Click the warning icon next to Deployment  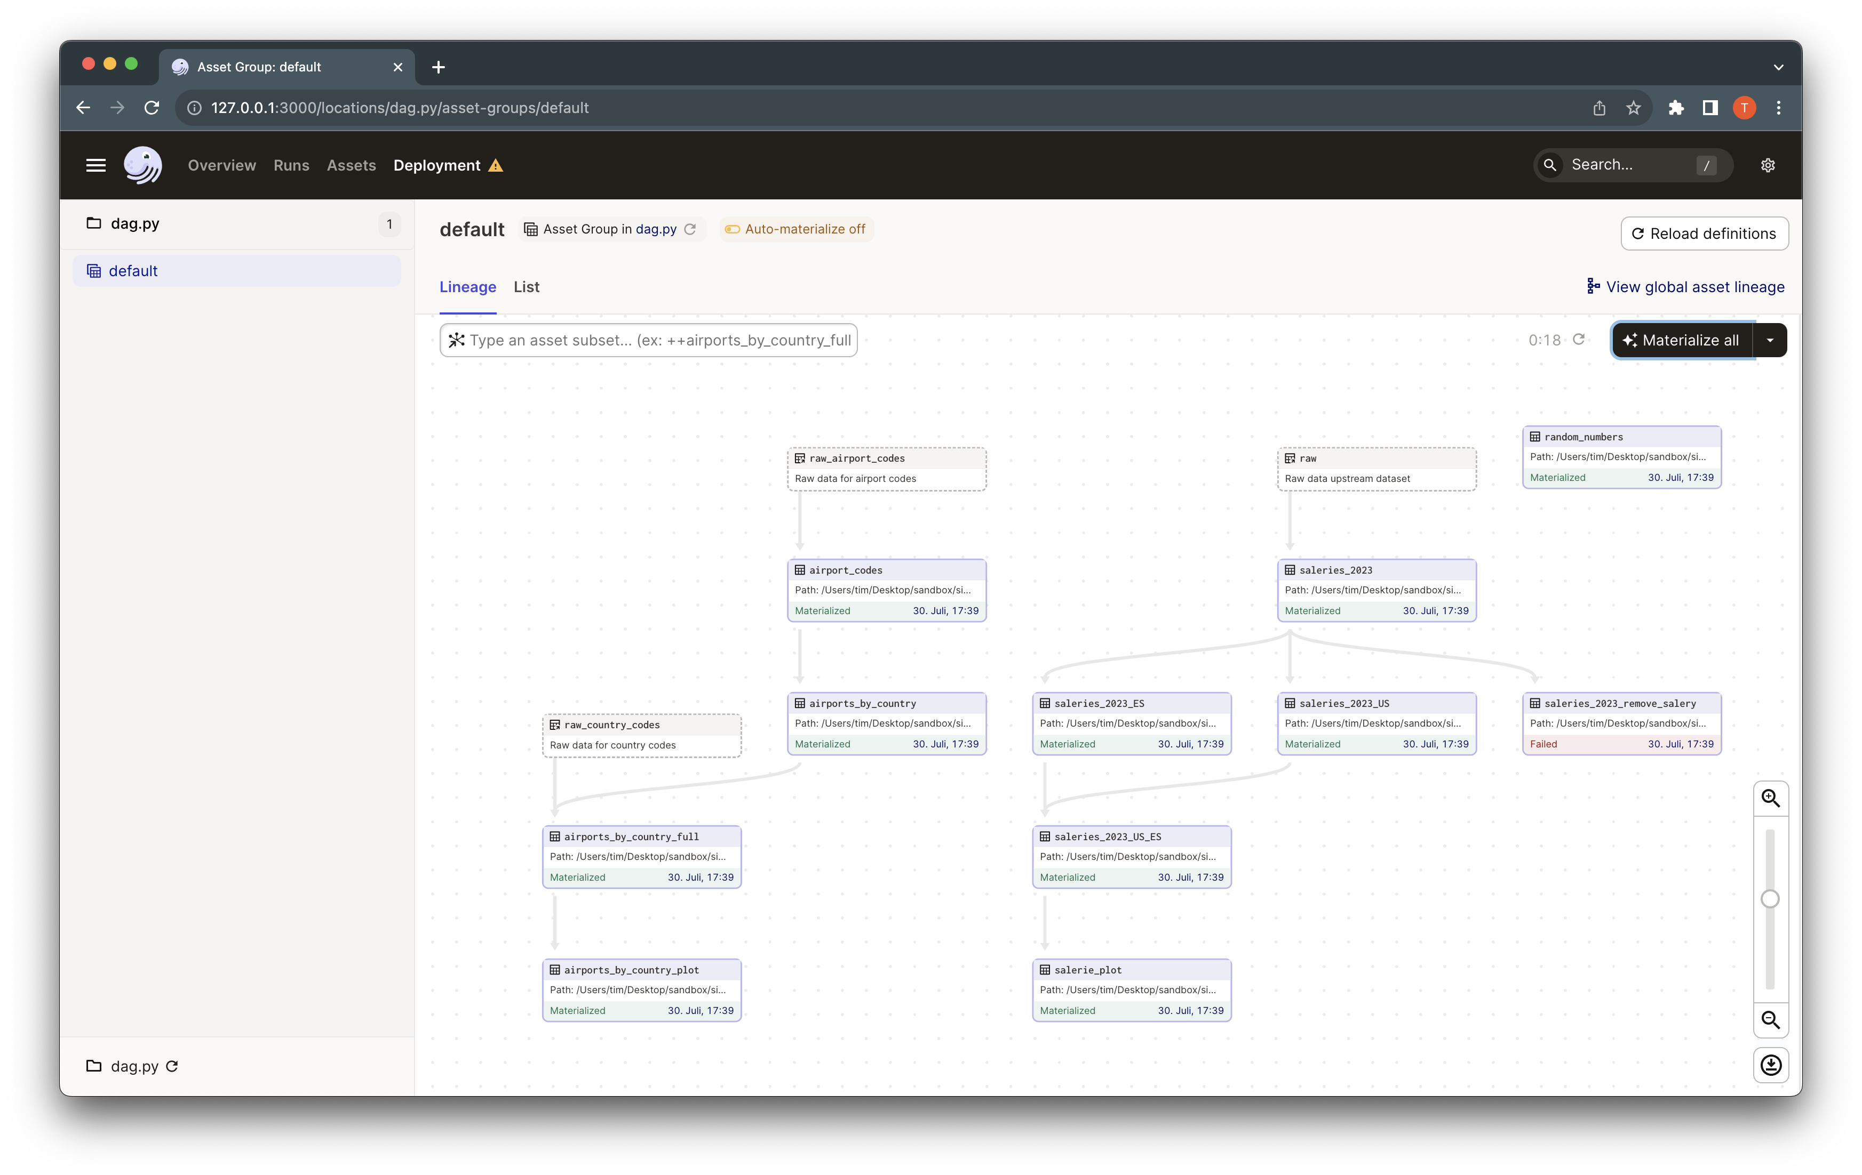tap(496, 165)
